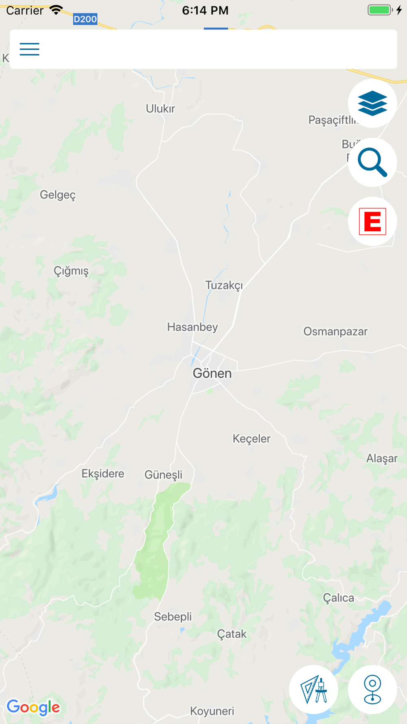Select the Gelgeç place label

[58, 195]
